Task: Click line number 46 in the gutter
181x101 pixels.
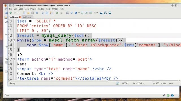Action: [10, 54]
